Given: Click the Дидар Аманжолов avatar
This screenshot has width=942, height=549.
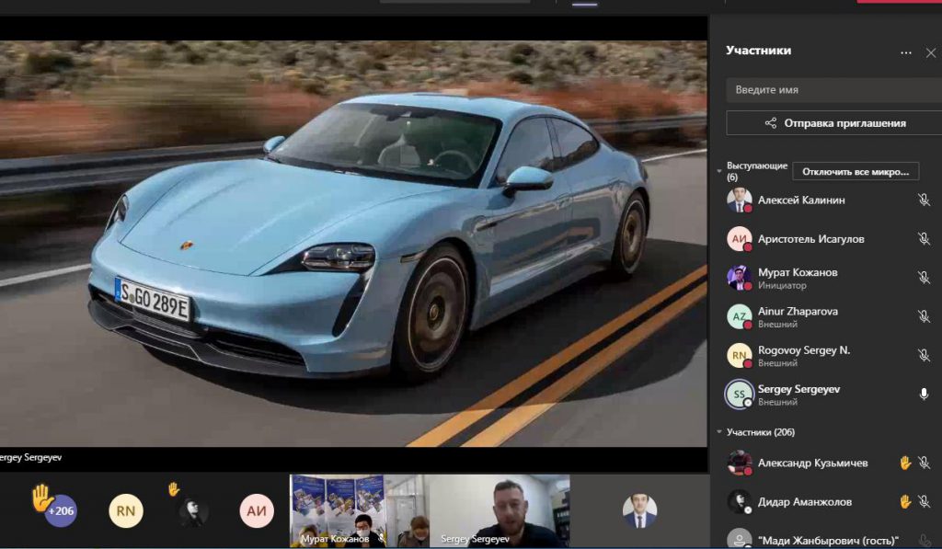Looking at the screenshot, I should (x=740, y=502).
